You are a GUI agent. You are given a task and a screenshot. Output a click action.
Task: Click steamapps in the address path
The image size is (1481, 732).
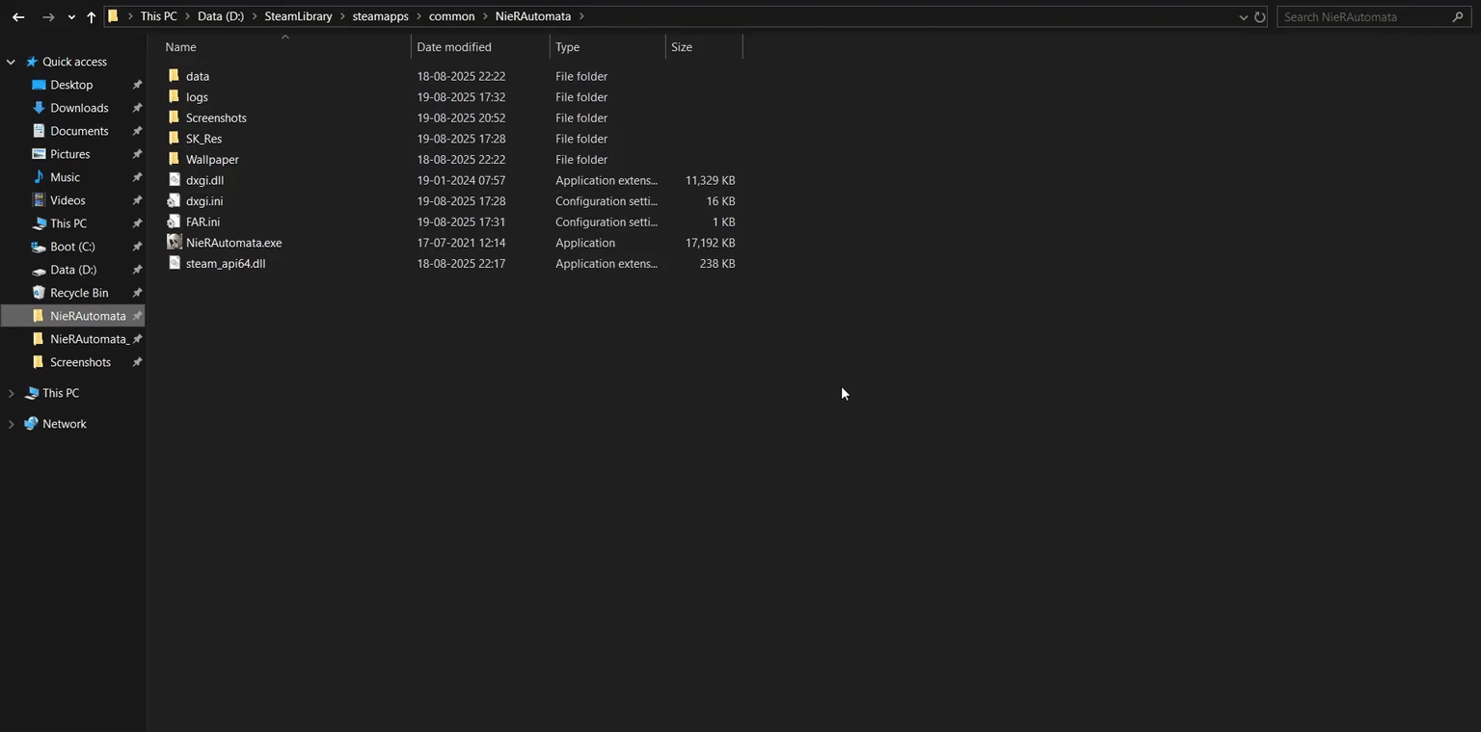pos(380,16)
